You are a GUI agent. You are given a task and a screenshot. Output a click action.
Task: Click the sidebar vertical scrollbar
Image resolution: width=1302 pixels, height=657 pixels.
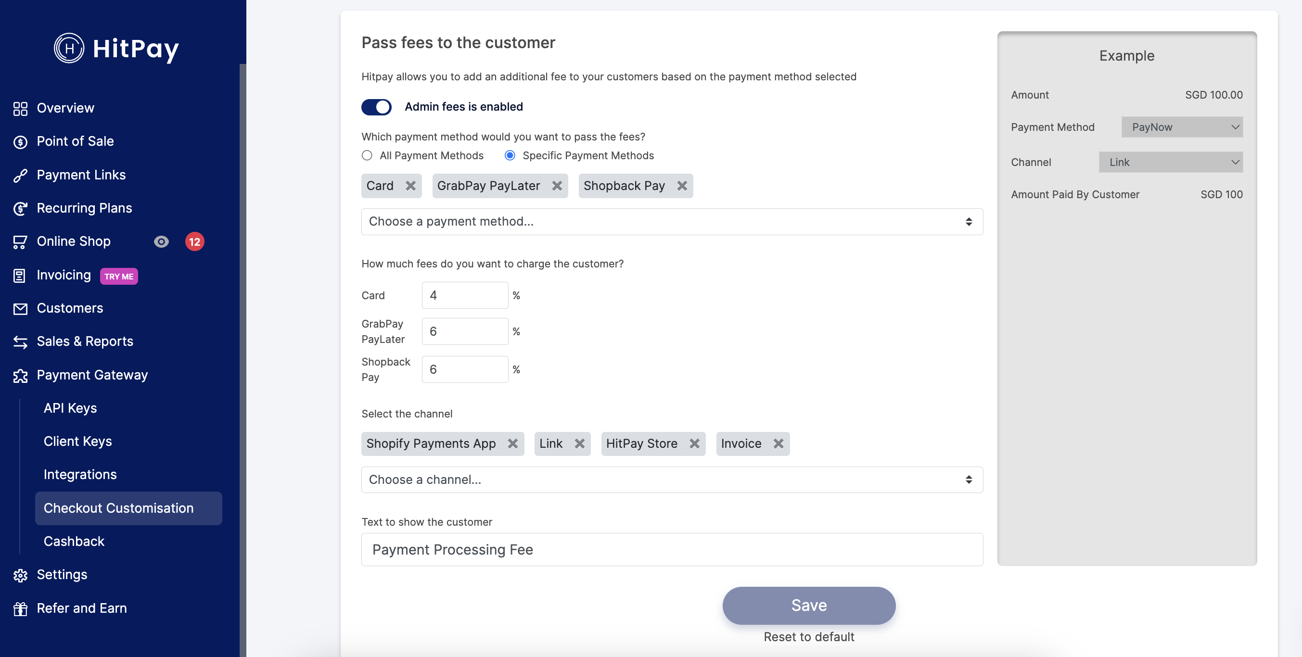pos(243,360)
